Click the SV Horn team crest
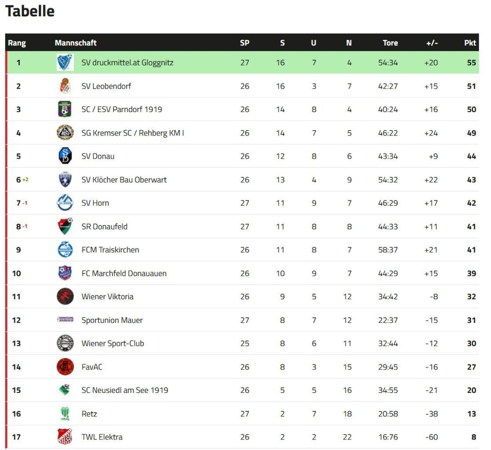 [x=65, y=203]
